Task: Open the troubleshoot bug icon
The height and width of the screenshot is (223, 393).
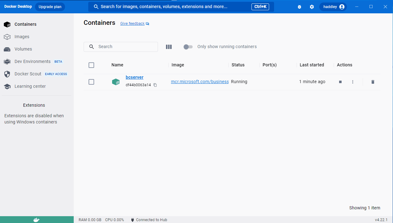Action: click(299, 7)
